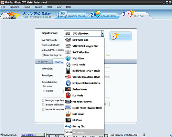Click the MySpace logo icon
This screenshot has width=172, height=137.
tap(68, 83)
